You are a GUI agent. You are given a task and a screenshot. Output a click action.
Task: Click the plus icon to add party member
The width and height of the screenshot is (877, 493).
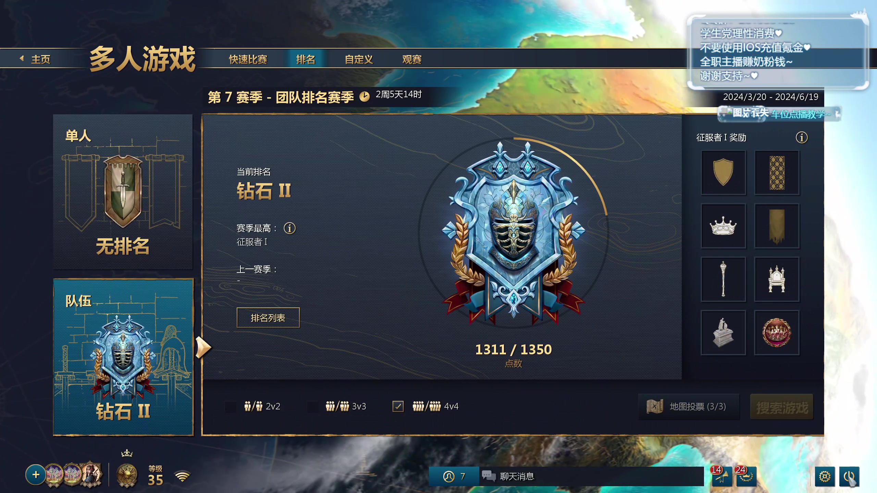pos(36,475)
